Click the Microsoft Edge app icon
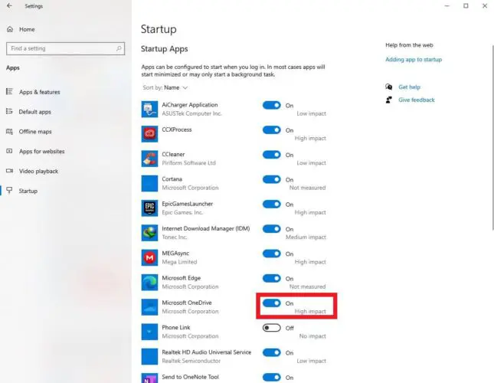The image size is (494, 383). tap(149, 282)
